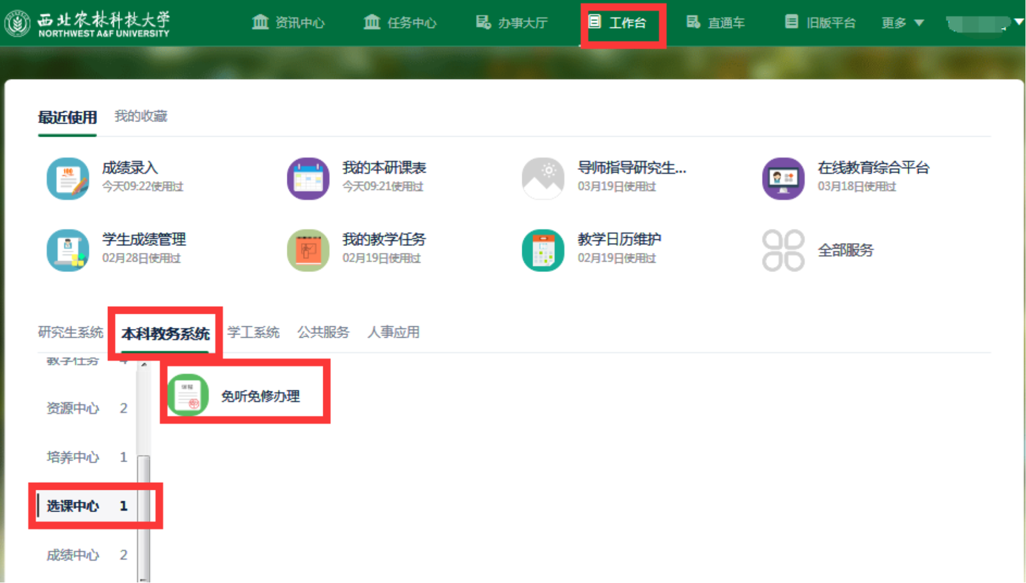
Task: Select 资源中心 in the sidebar list
Action: 73,408
